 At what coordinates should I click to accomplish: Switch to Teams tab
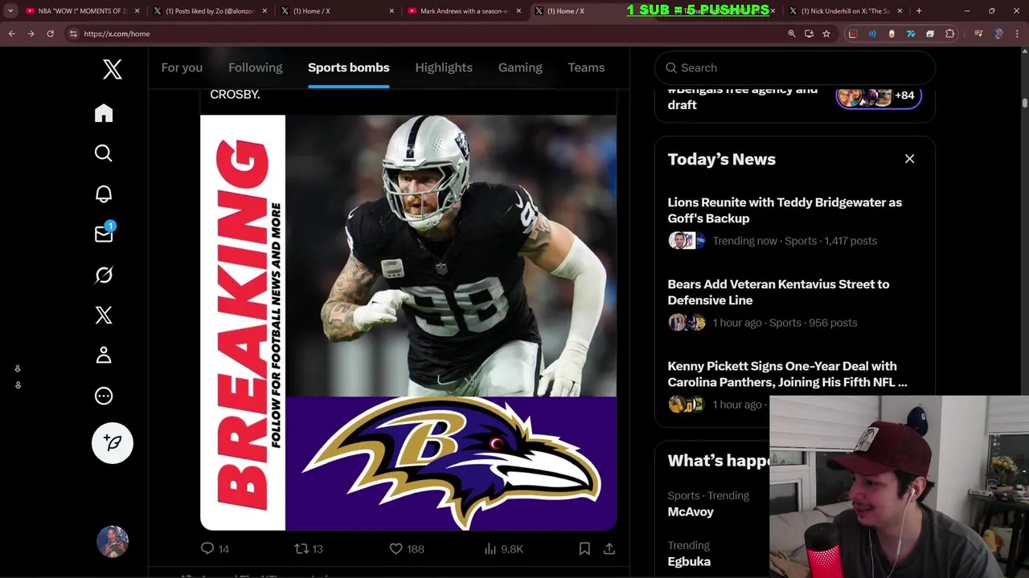586,67
